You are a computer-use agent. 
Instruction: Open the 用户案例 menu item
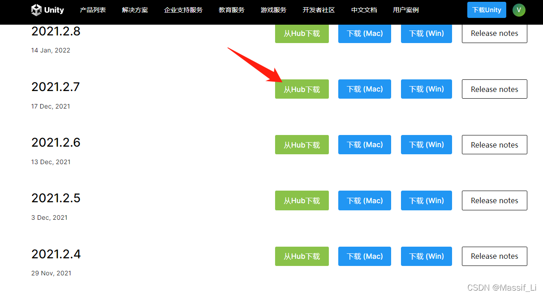coord(406,10)
